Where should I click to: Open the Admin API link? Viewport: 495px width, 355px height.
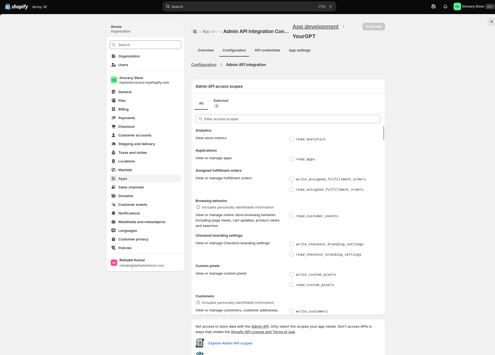point(260,327)
